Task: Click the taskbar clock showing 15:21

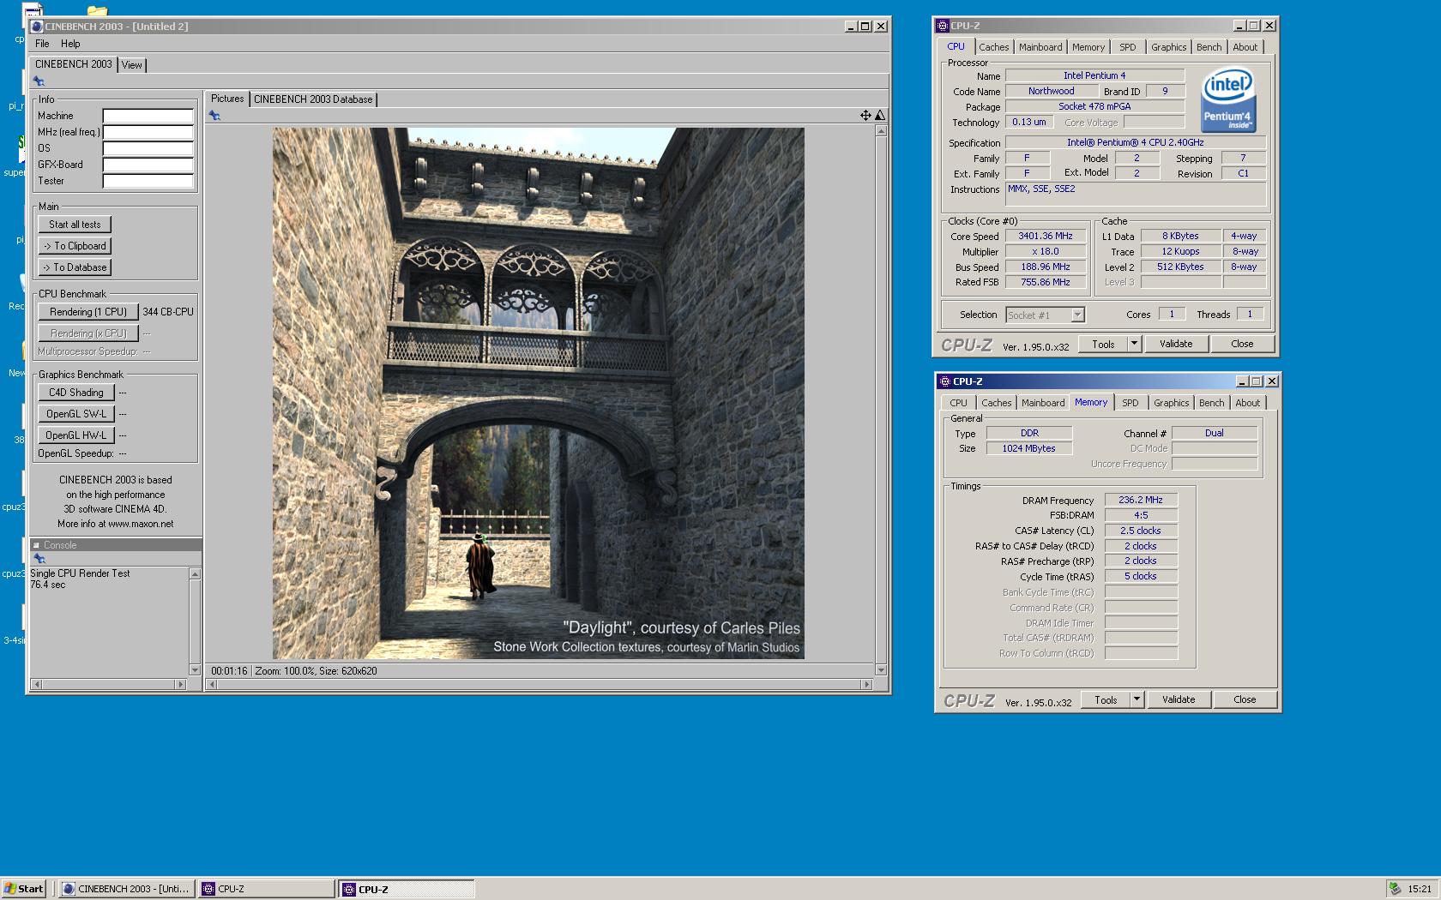Action: 1420,889
